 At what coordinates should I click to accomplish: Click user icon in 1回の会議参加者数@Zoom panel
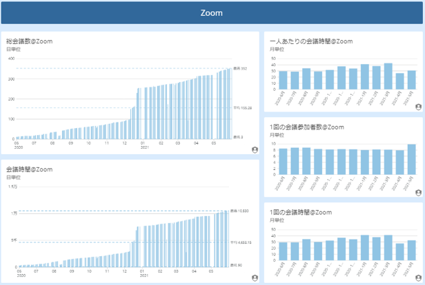[x=418, y=193]
